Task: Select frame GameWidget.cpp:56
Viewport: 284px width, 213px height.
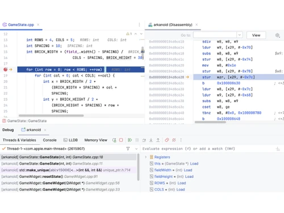Action: point(68,183)
